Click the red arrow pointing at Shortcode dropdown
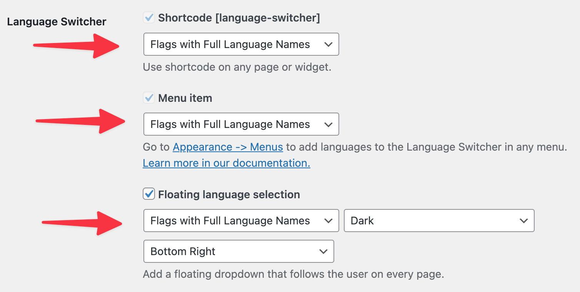Viewport: 580px width, 292px height. coord(77,46)
